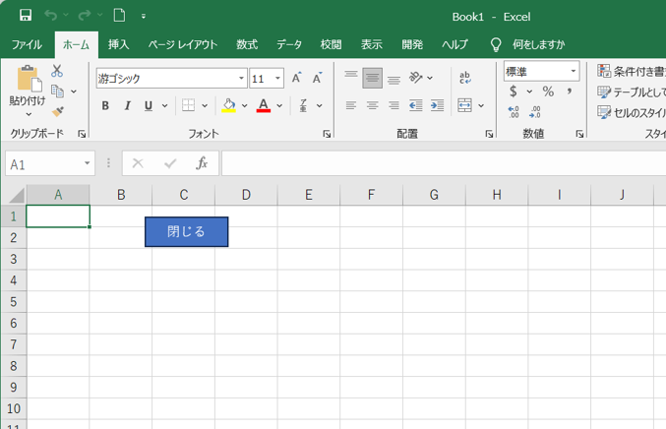Open the insert function fx dialog
Screen dimensions: 666x429
coord(202,163)
